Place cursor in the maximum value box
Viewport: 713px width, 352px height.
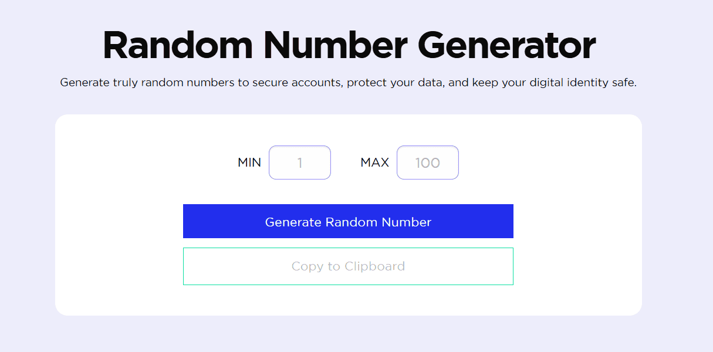point(427,163)
